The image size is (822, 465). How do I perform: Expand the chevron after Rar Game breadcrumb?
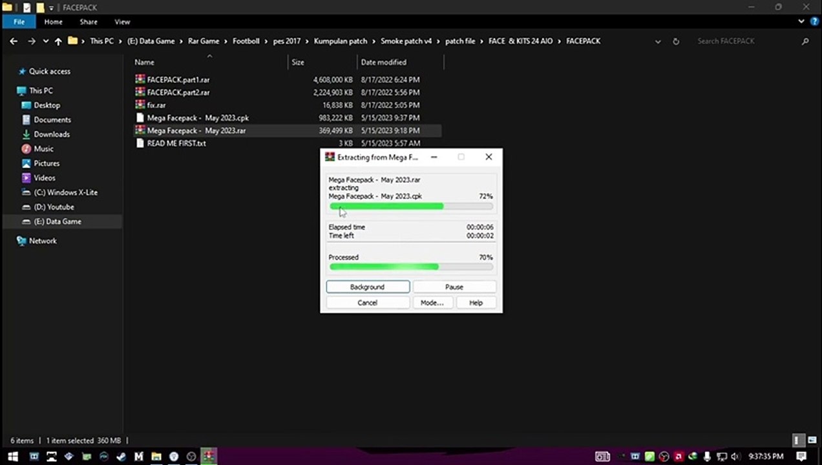226,41
